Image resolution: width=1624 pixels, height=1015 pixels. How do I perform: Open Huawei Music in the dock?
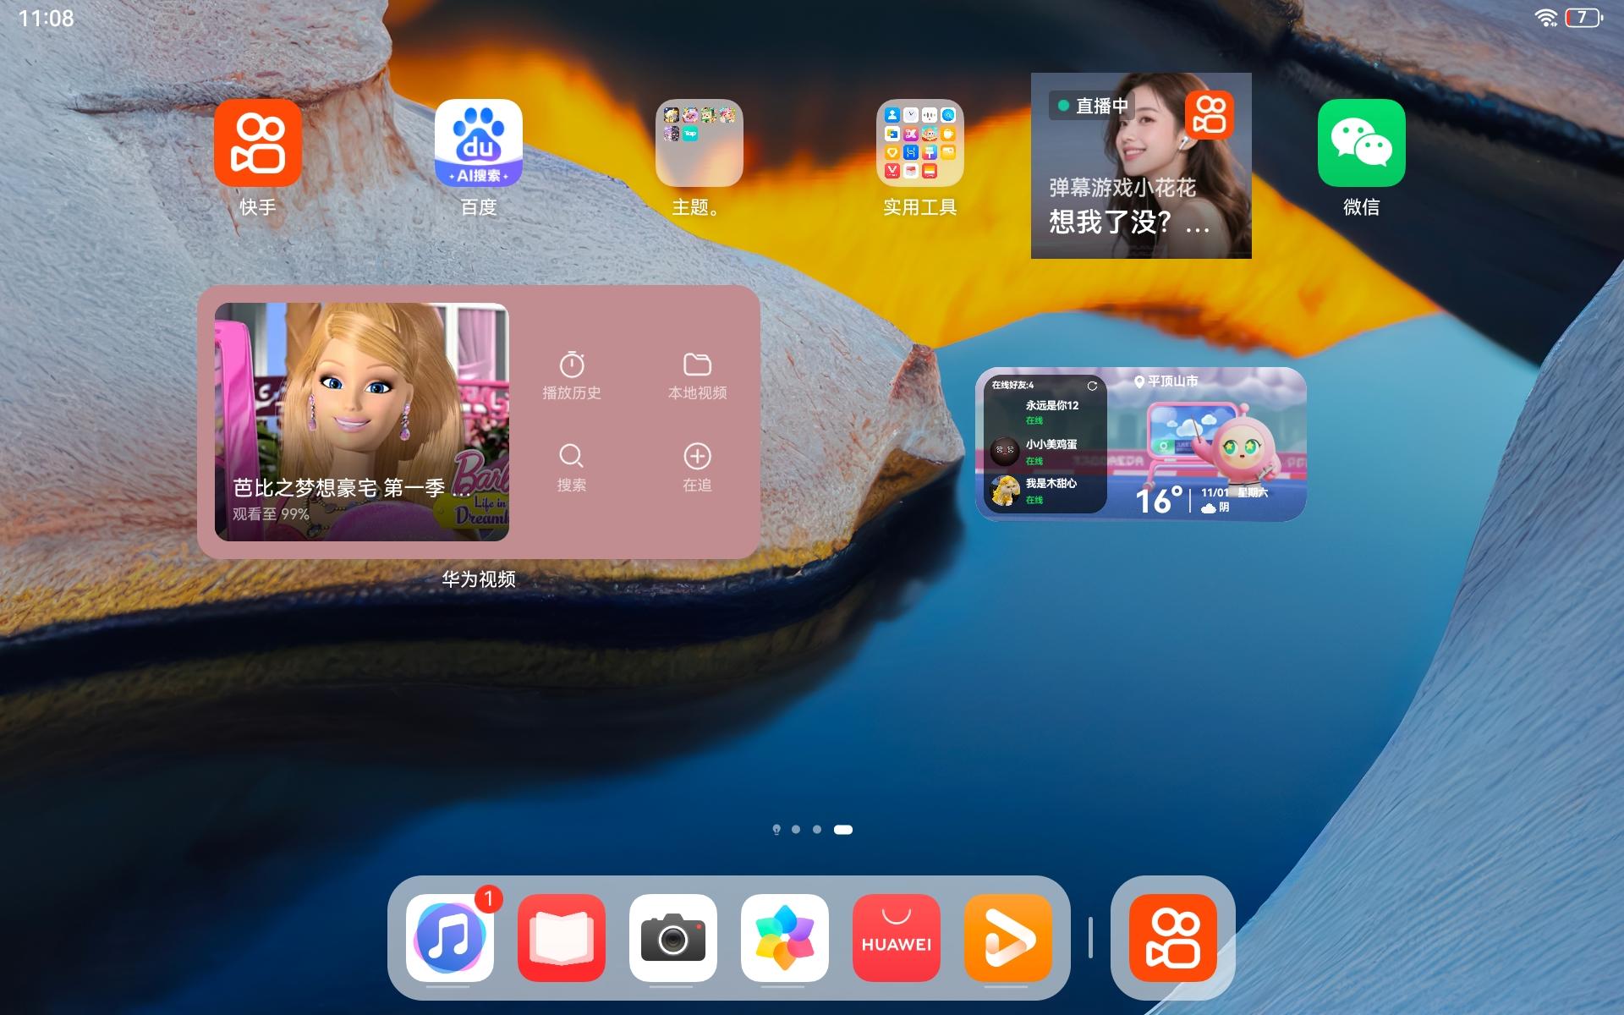coord(449,937)
